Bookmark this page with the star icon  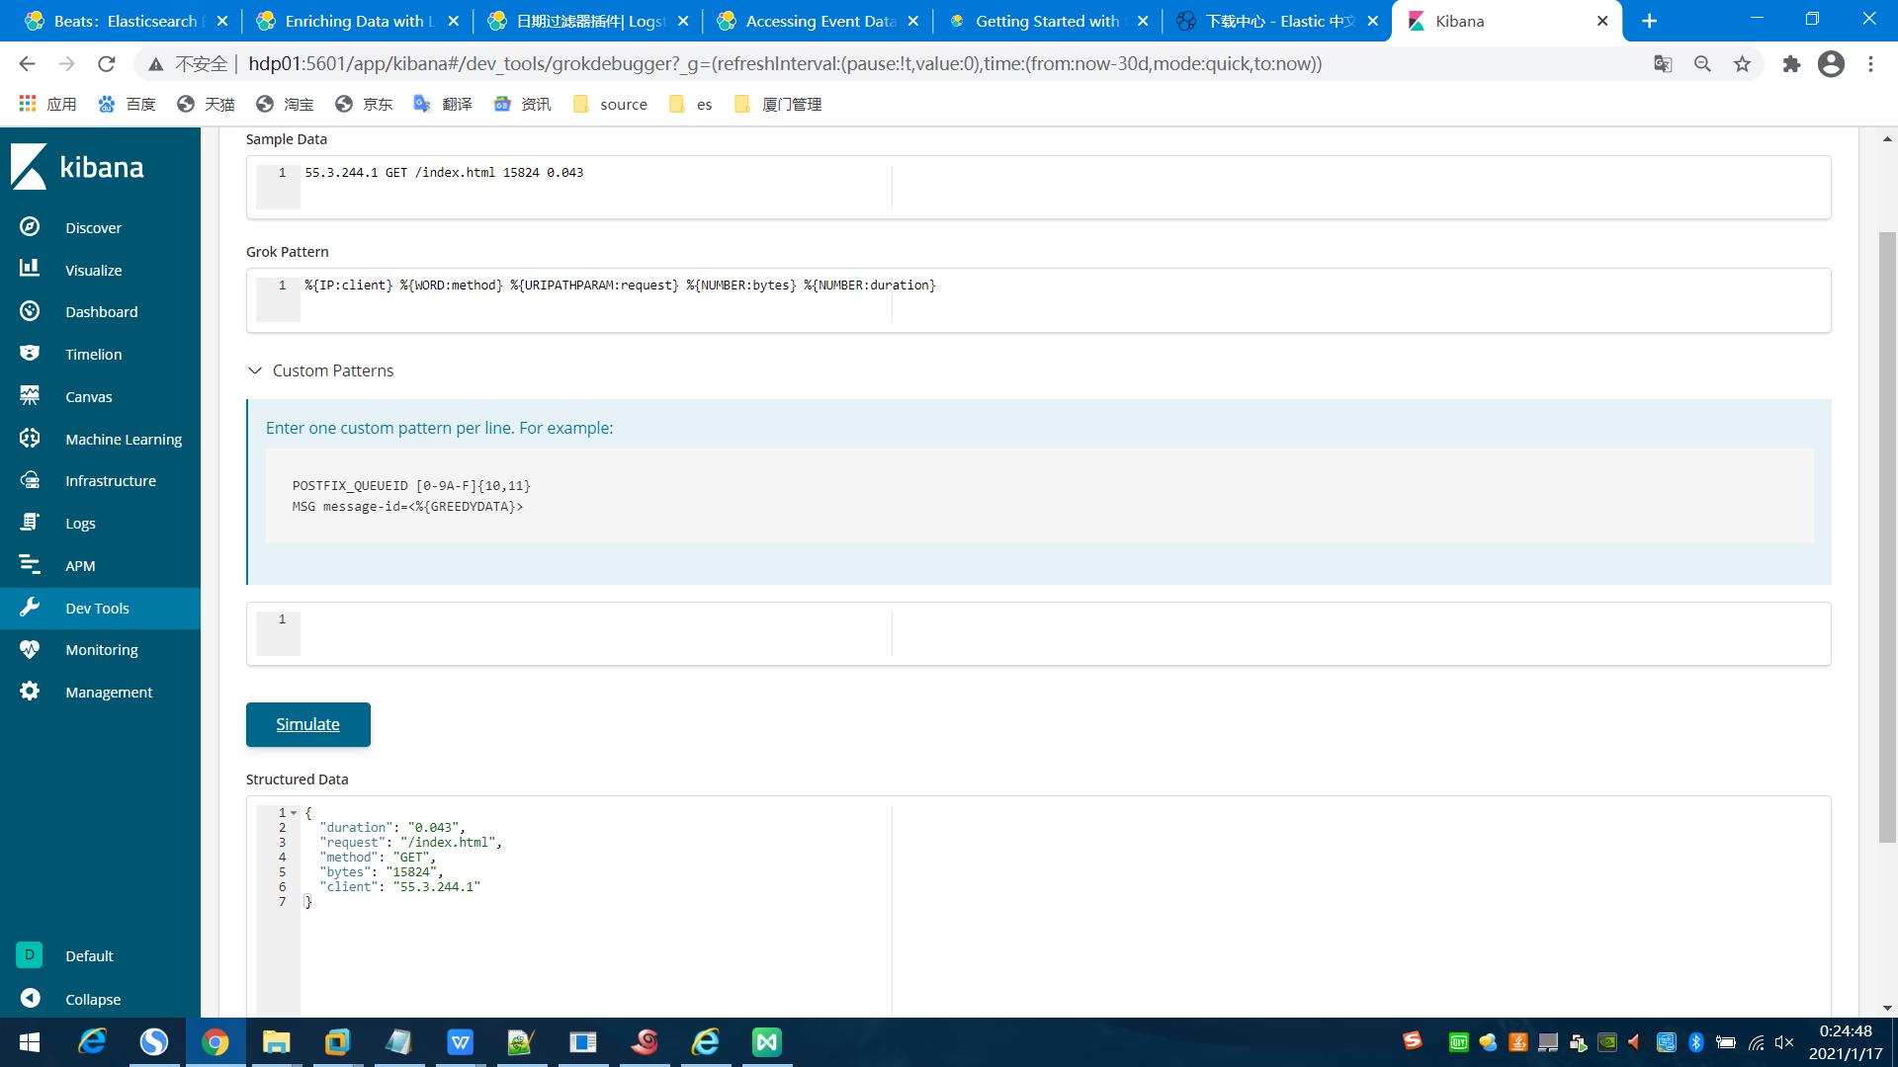[x=1742, y=64]
